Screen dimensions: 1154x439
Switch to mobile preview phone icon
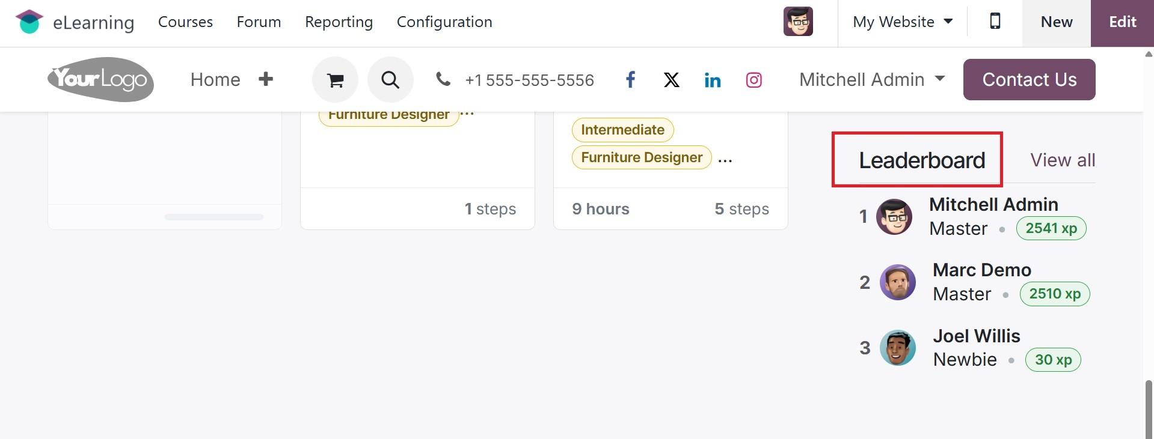[x=995, y=22]
